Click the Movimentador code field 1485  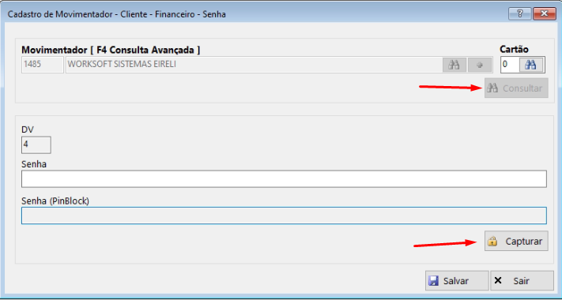43,65
